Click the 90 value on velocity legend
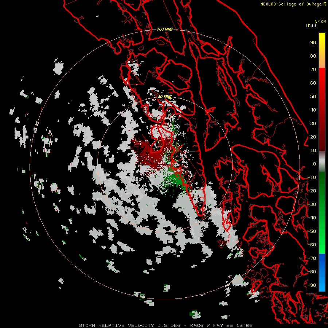Viewport: 328px width, 328px height. click(313, 43)
